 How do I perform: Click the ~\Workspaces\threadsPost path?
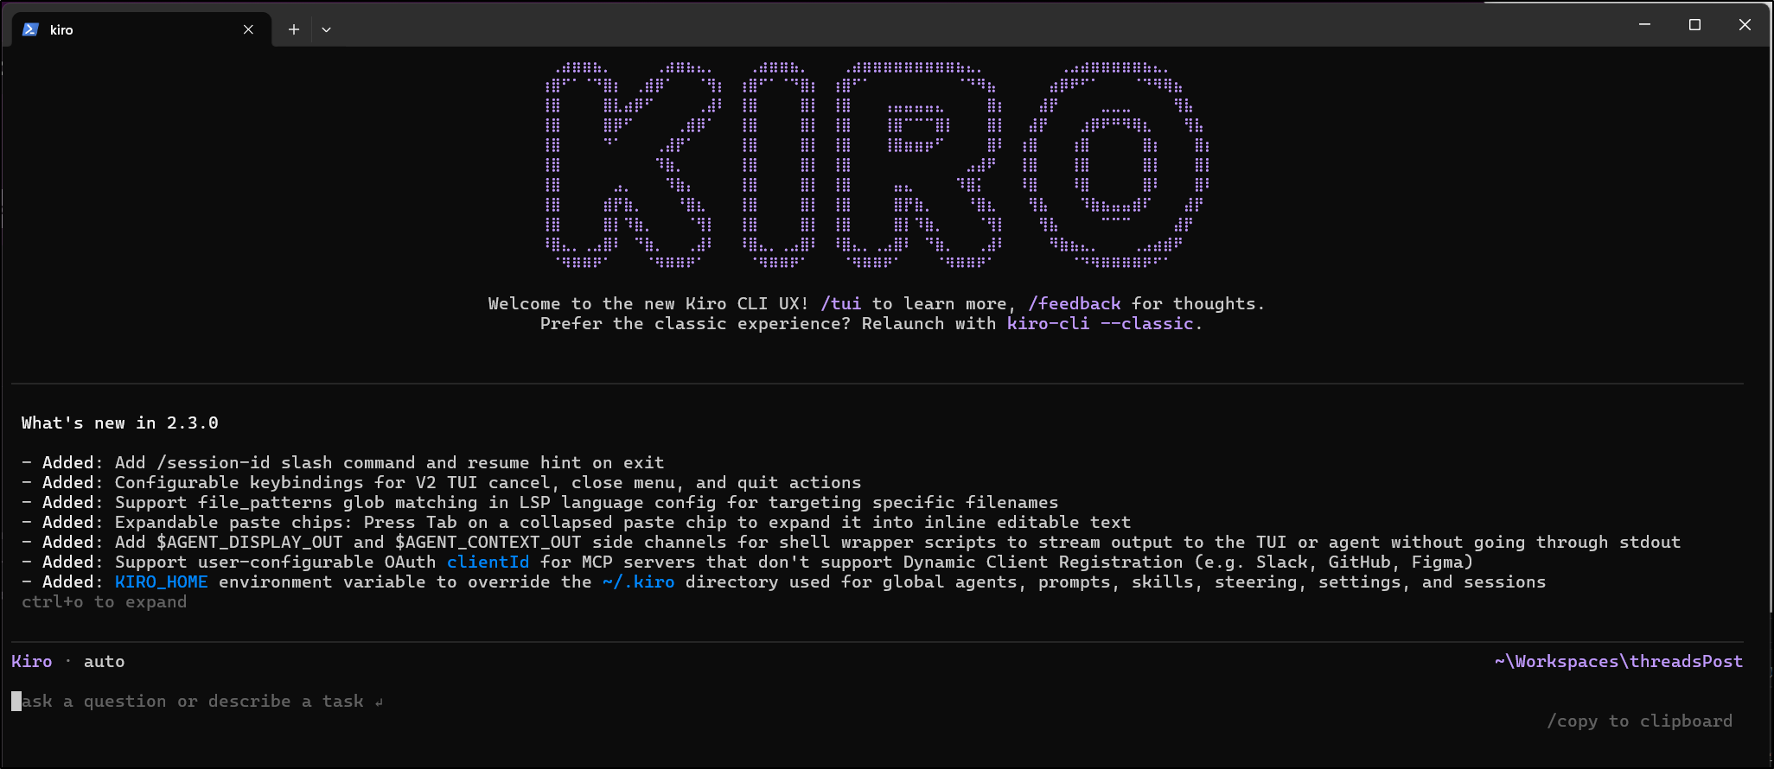point(1618,661)
